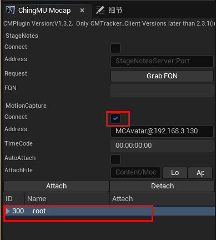216x240 pixels.
Task: Click the Ap button beside AttachFile
Action: [200, 173]
